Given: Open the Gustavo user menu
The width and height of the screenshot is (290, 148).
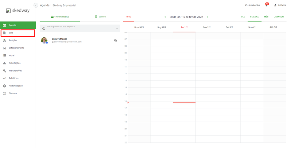Looking at the screenshot, I should click(280, 5).
